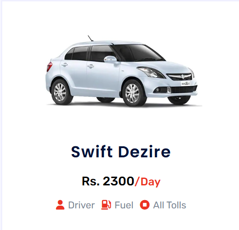Click the red /Day label
This screenshot has width=239, height=230.
tap(148, 182)
